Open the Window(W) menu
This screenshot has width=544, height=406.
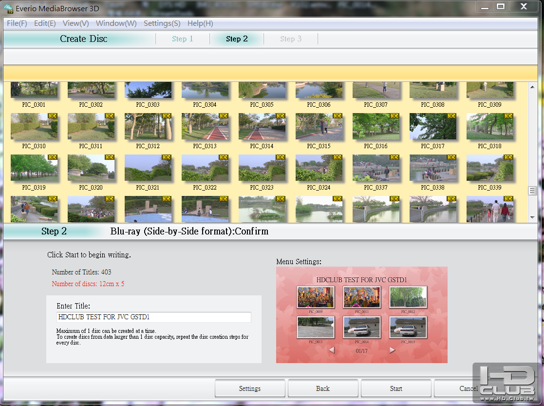[x=116, y=23]
